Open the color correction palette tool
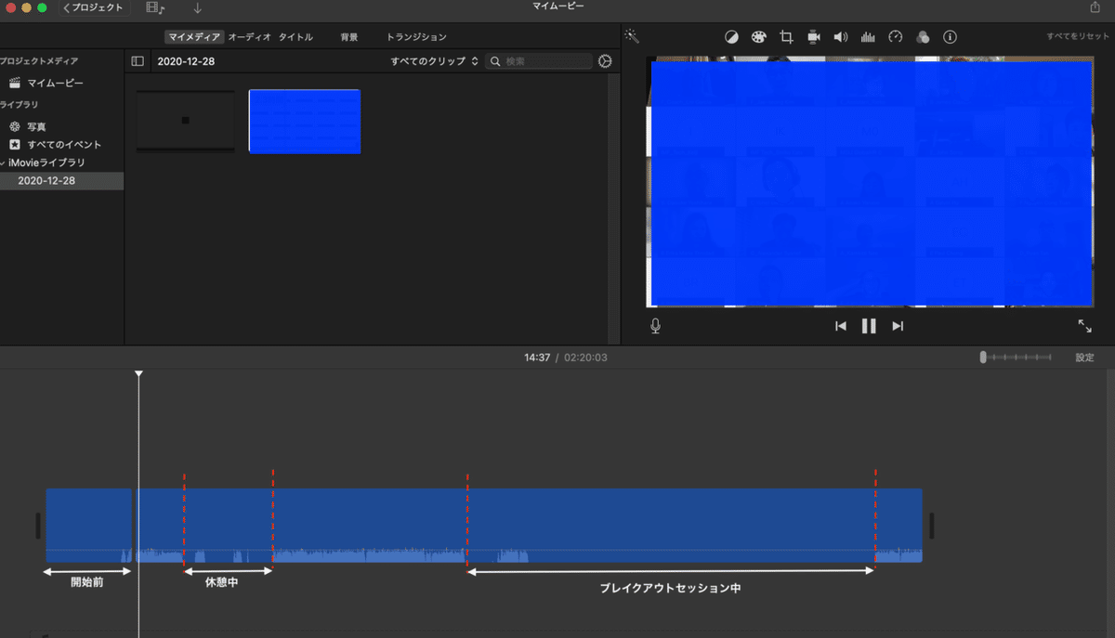 click(x=759, y=37)
